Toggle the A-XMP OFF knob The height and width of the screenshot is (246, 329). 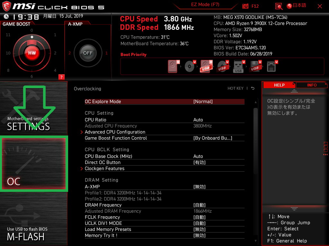[x=88, y=53]
